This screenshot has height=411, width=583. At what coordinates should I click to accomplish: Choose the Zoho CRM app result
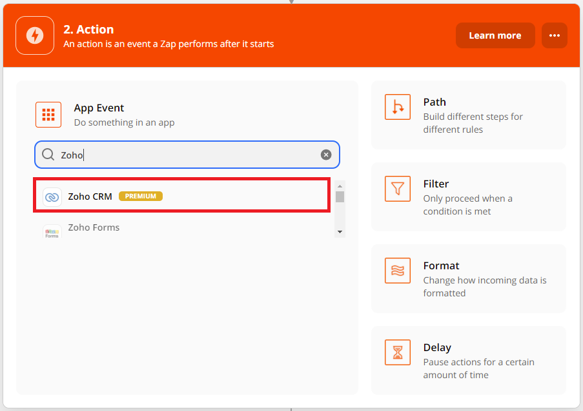coord(182,195)
